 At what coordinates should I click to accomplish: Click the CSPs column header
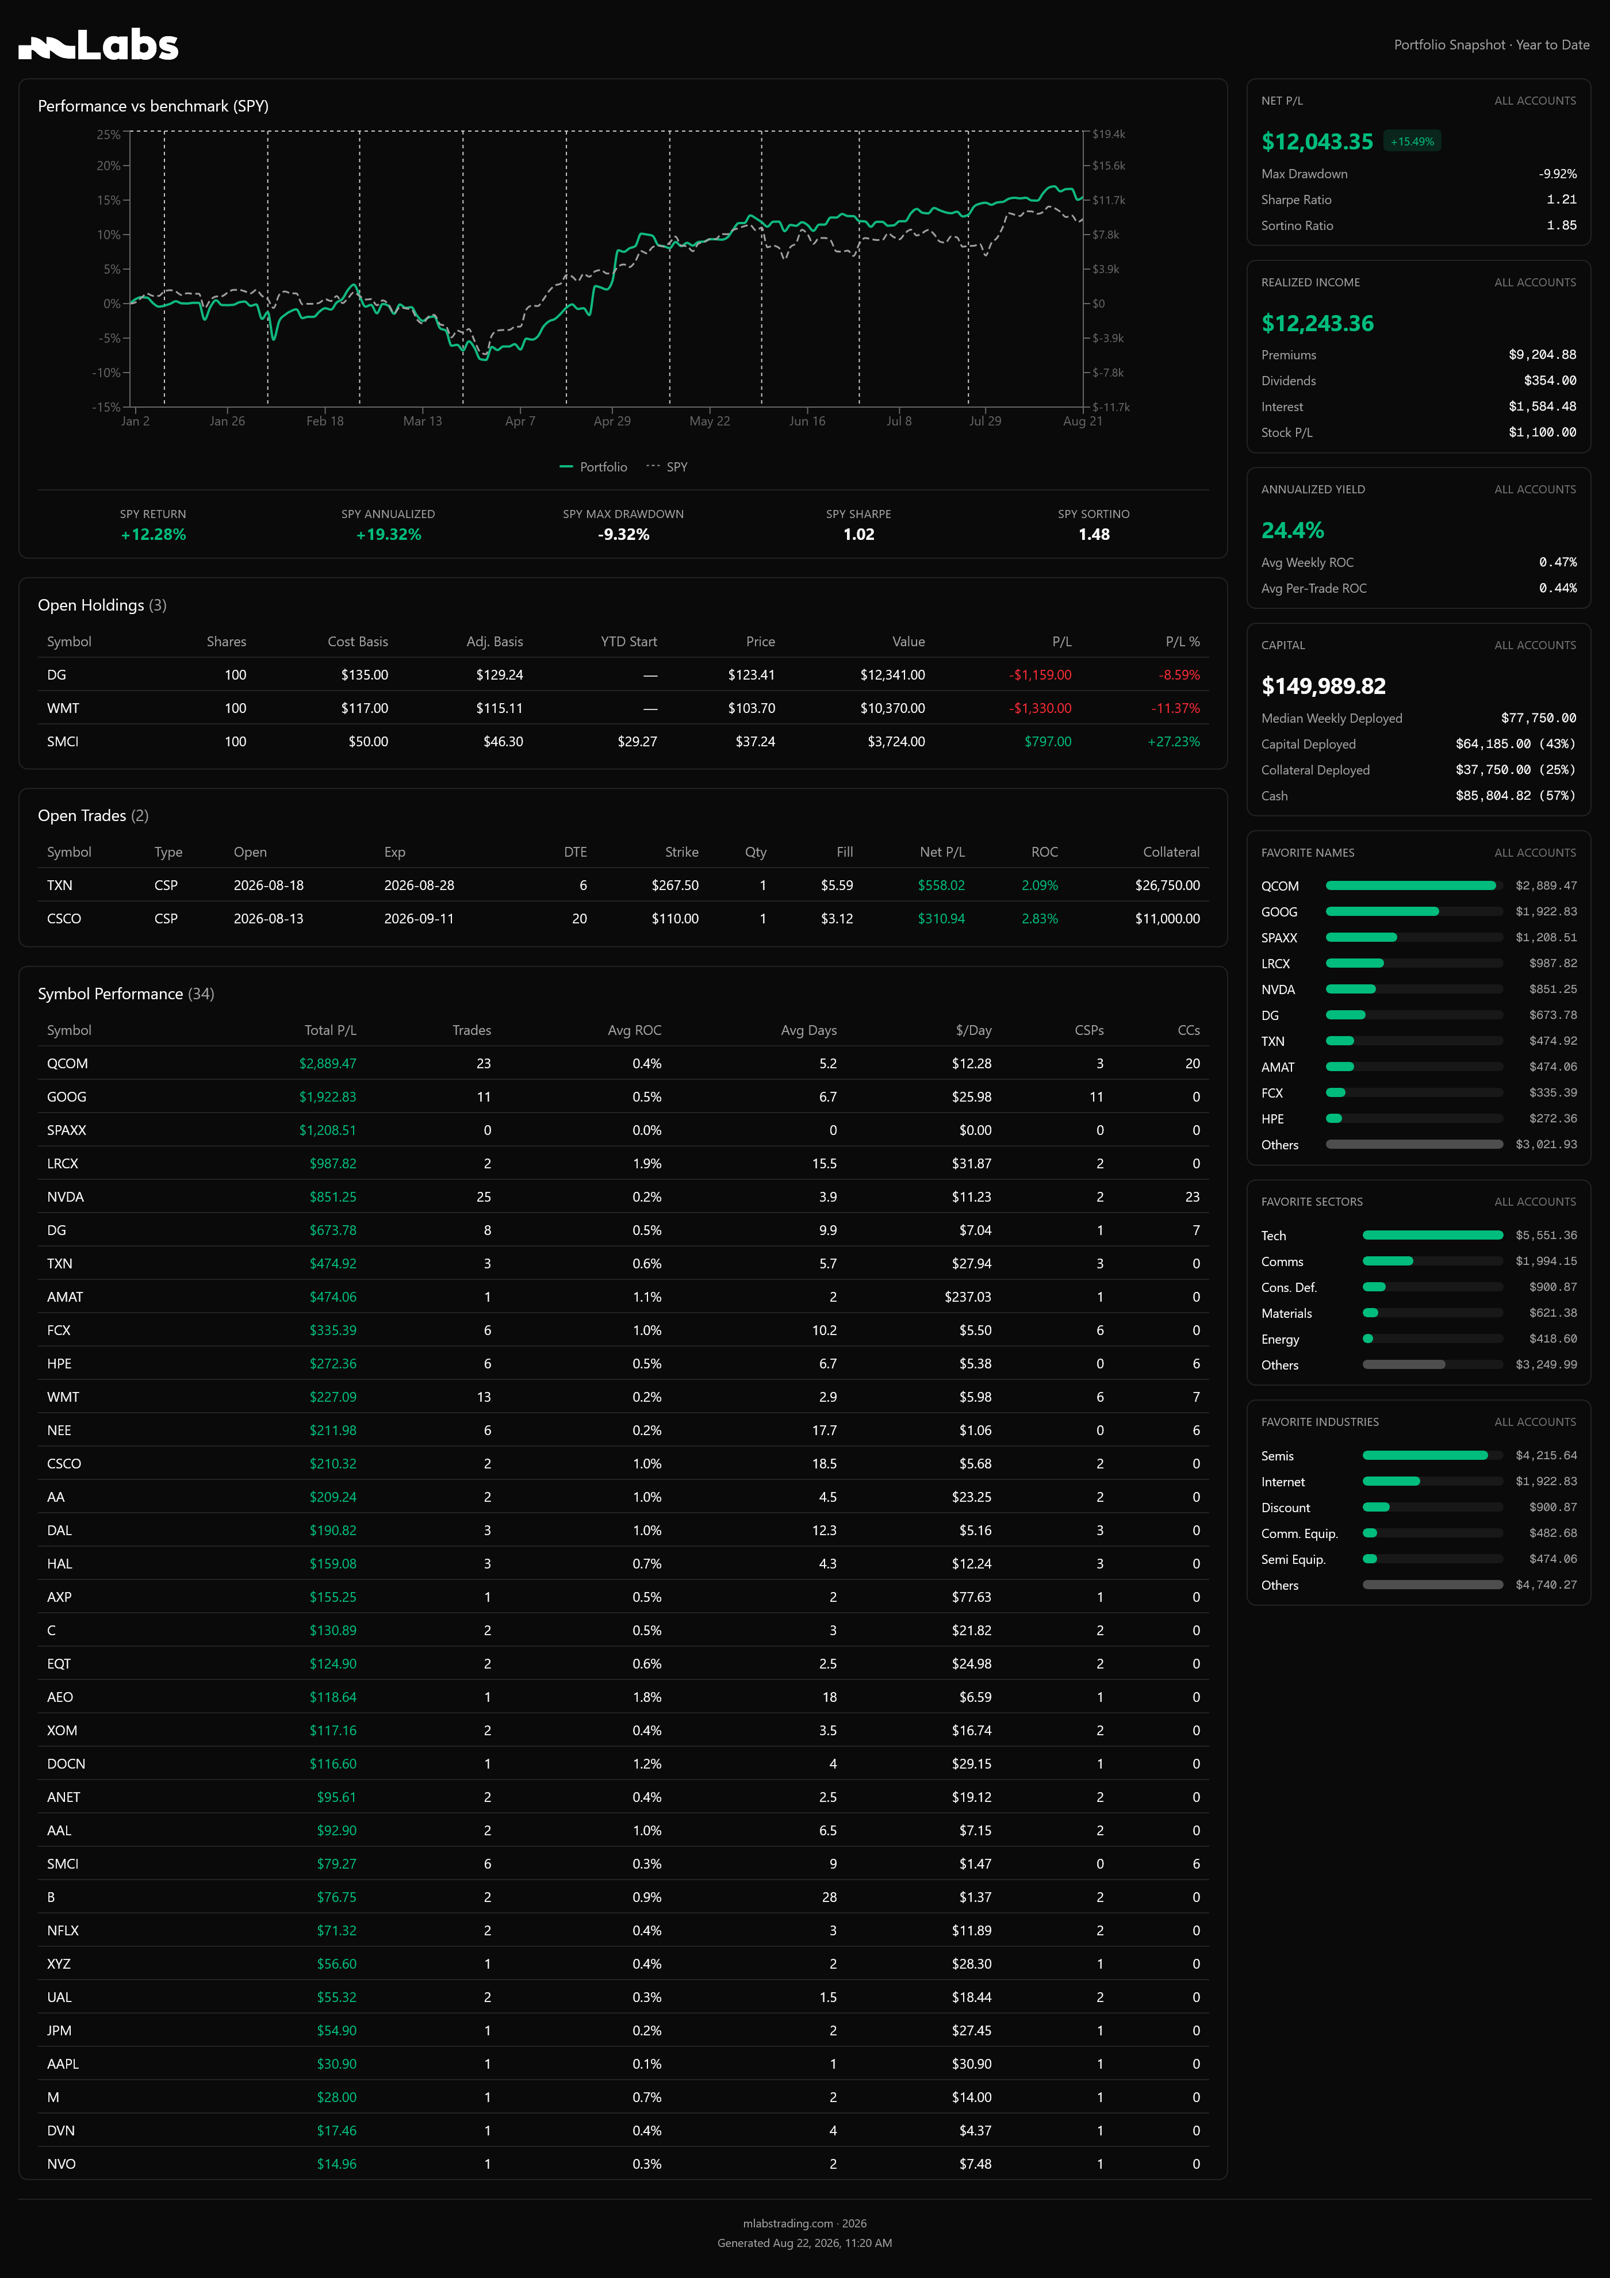click(1089, 1031)
